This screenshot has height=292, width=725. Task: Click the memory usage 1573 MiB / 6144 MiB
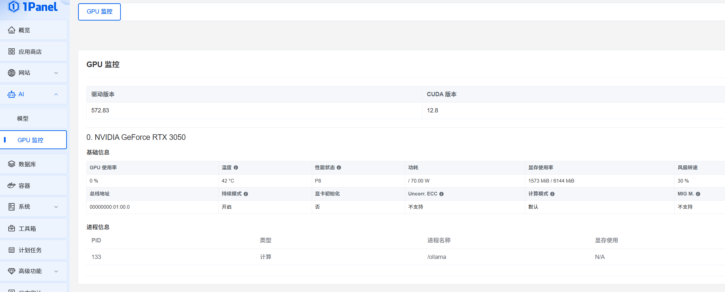tap(551, 181)
